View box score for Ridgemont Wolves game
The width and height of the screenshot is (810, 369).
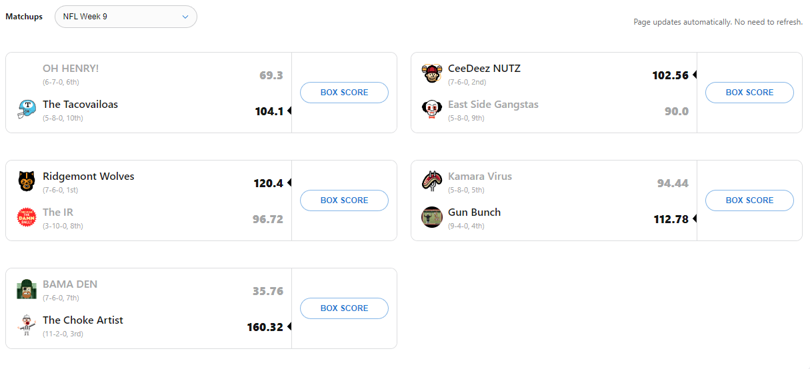344,200
